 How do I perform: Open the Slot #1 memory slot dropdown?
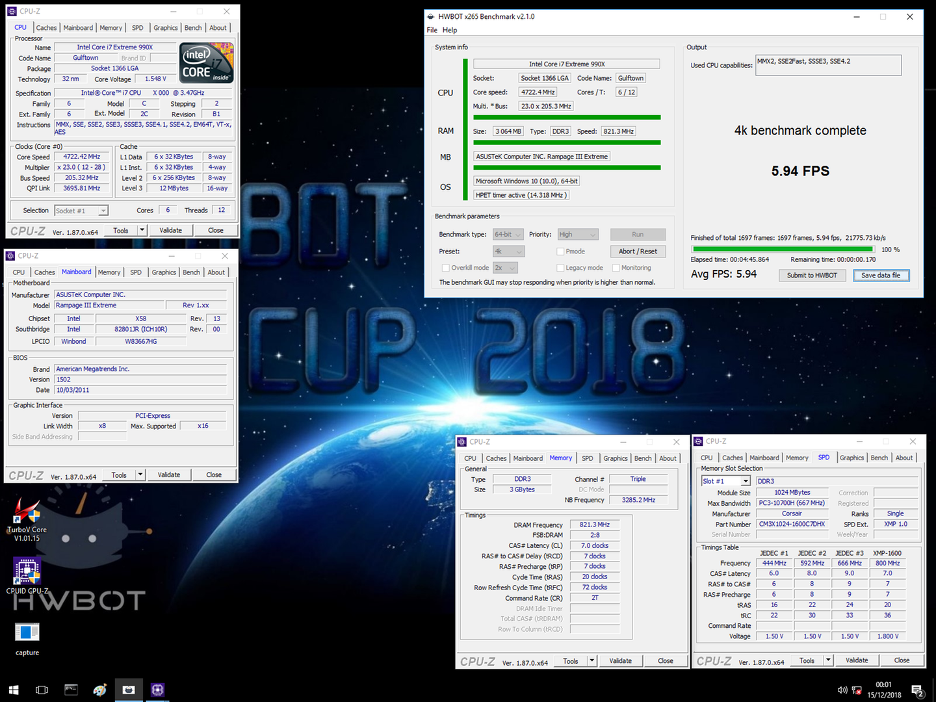pyautogui.click(x=726, y=481)
